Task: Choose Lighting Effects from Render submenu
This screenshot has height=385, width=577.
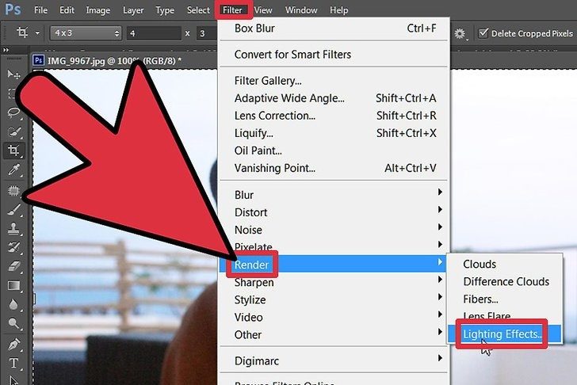Action: pos(503,334)
